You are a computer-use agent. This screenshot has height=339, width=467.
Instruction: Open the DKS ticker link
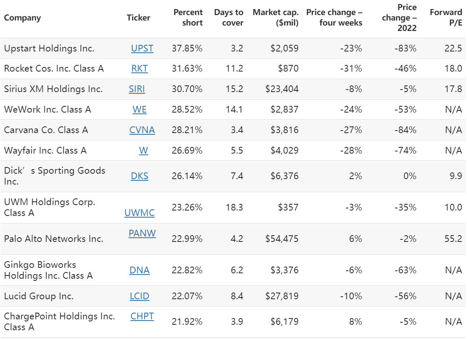[139, 176]
